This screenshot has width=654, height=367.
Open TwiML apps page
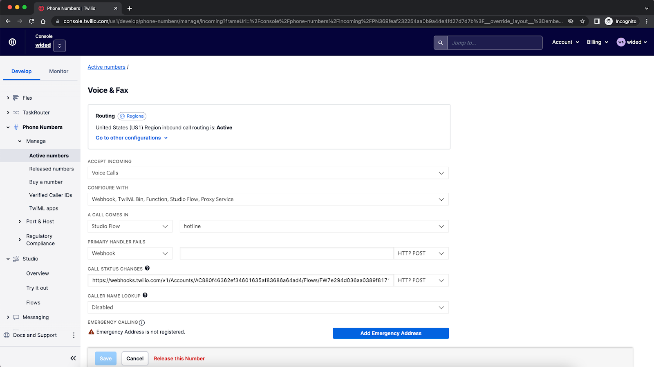[44, 208]
